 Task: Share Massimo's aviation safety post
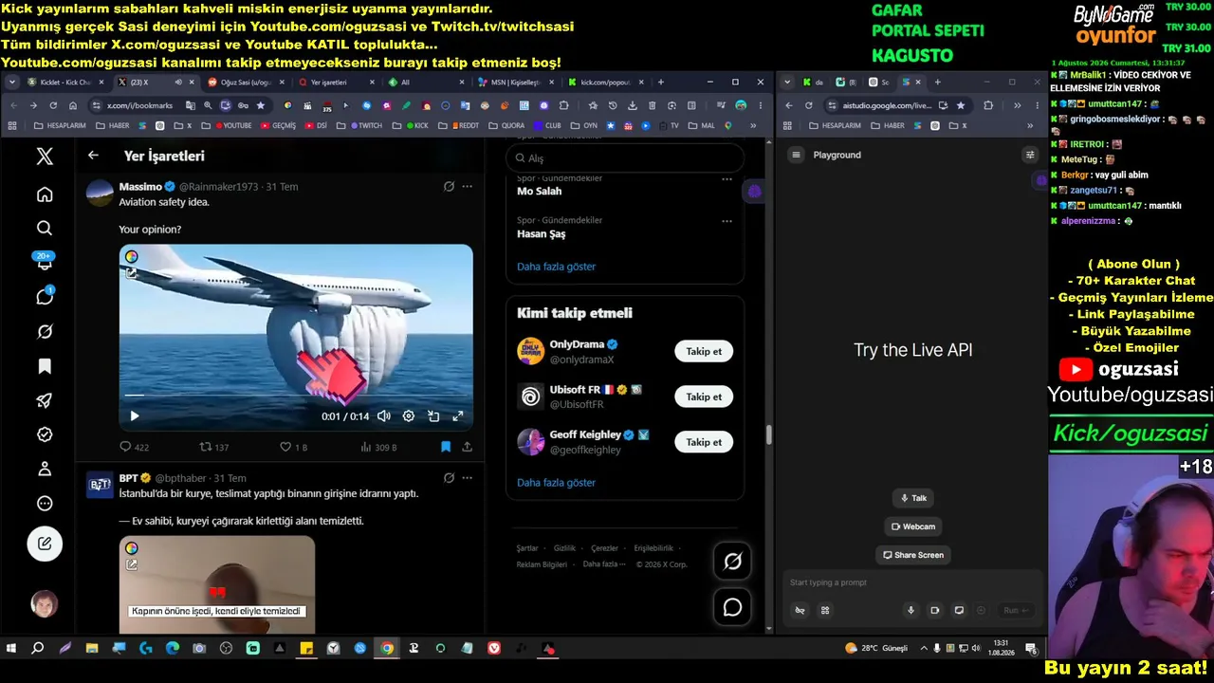tap(467, 447)
